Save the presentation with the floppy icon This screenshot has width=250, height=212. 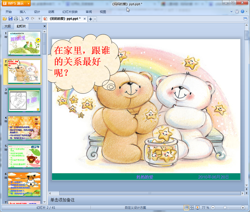(x=11, y=19)
